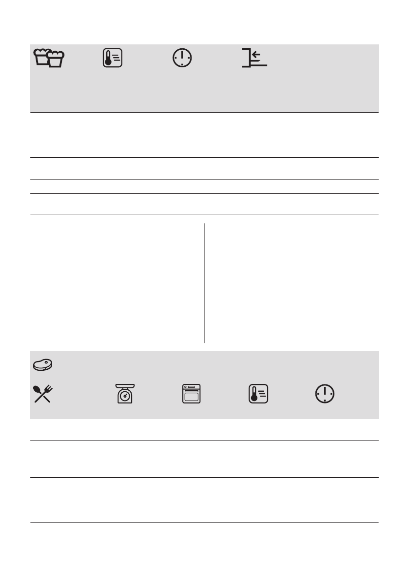The height and width of the screenshot is (581, 409).
Task: Click the muffins baking icon
Action: point(49,58)
